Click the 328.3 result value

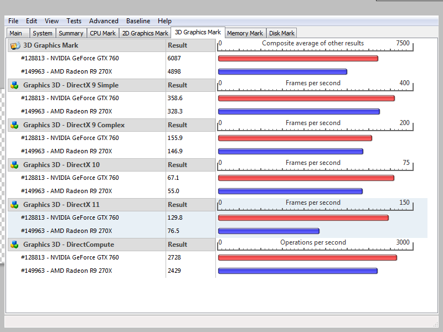(x=175, y=112)
